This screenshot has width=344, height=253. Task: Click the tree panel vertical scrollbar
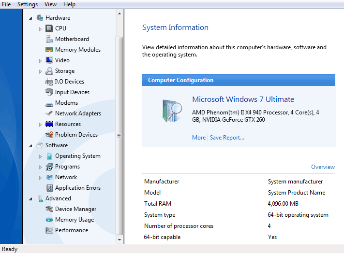(120, 136)
